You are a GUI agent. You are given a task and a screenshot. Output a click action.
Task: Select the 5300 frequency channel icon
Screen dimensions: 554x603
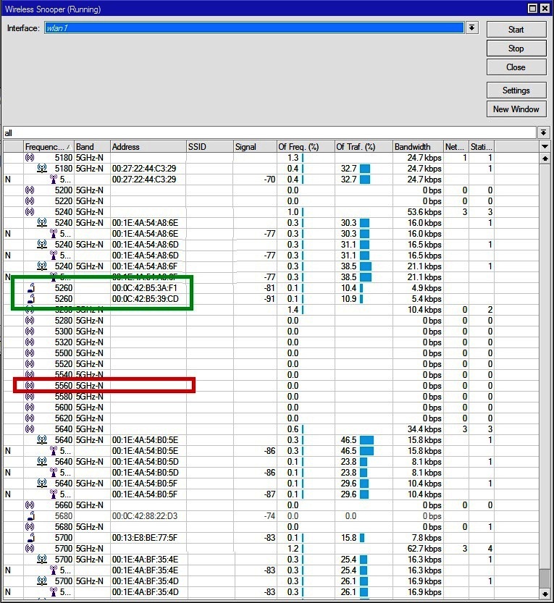coord(30,331)
